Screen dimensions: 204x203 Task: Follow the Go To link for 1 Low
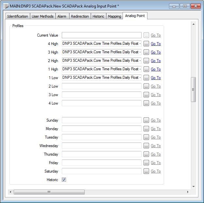(x=156, y=78)
